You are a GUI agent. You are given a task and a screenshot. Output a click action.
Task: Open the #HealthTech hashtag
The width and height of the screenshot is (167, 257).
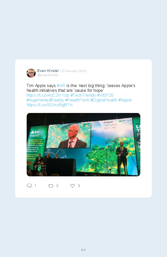click(x=77, y=100)
